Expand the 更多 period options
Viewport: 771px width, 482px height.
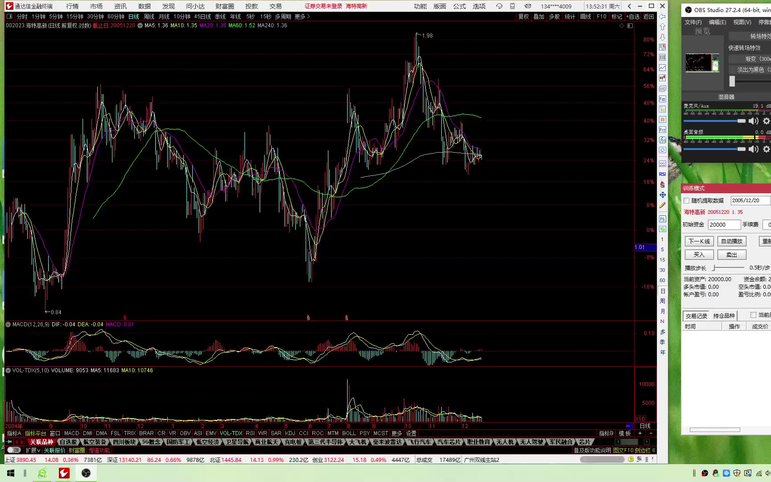click(x=302, y=17)
